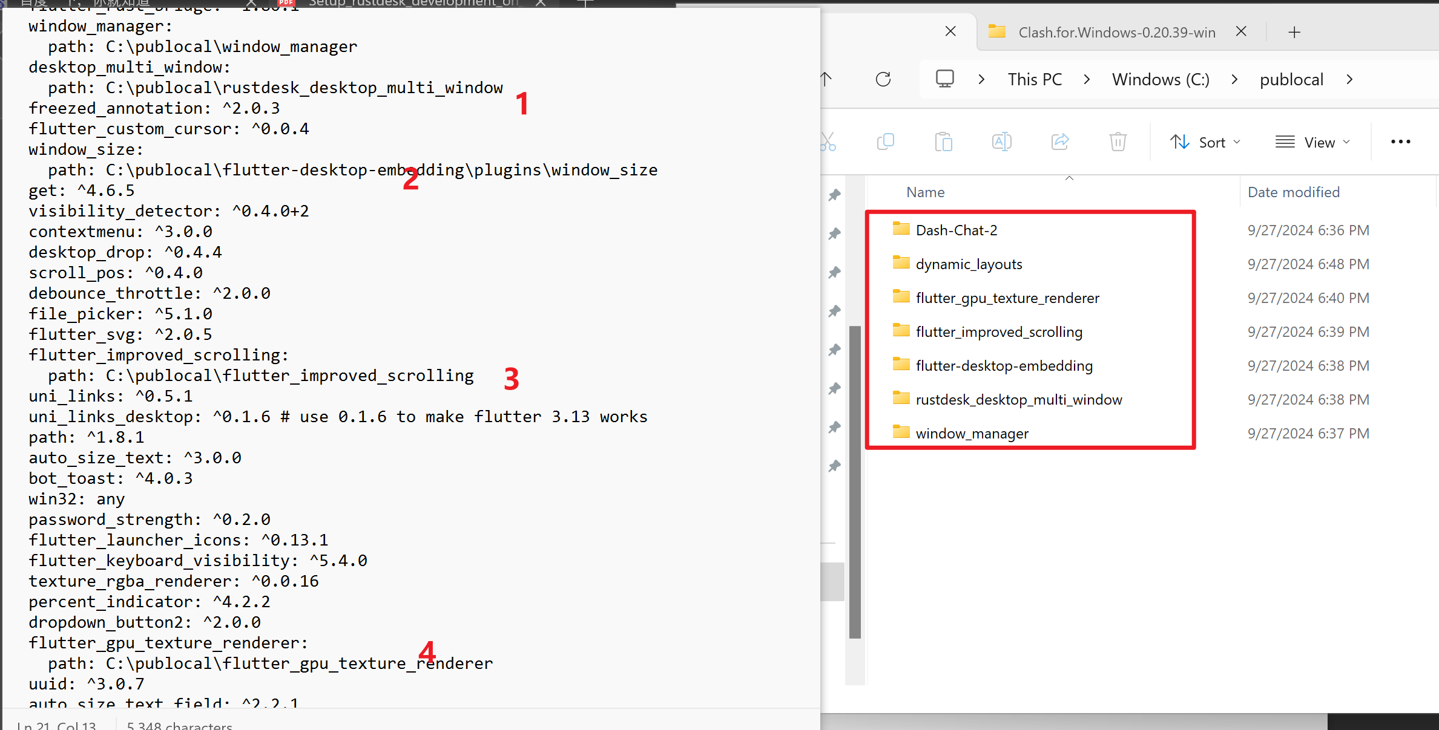Image resolution: width=1439 pixels, height=730 pixels.
Task: Select the window_manager folder
Action: [x=971, y=433]
